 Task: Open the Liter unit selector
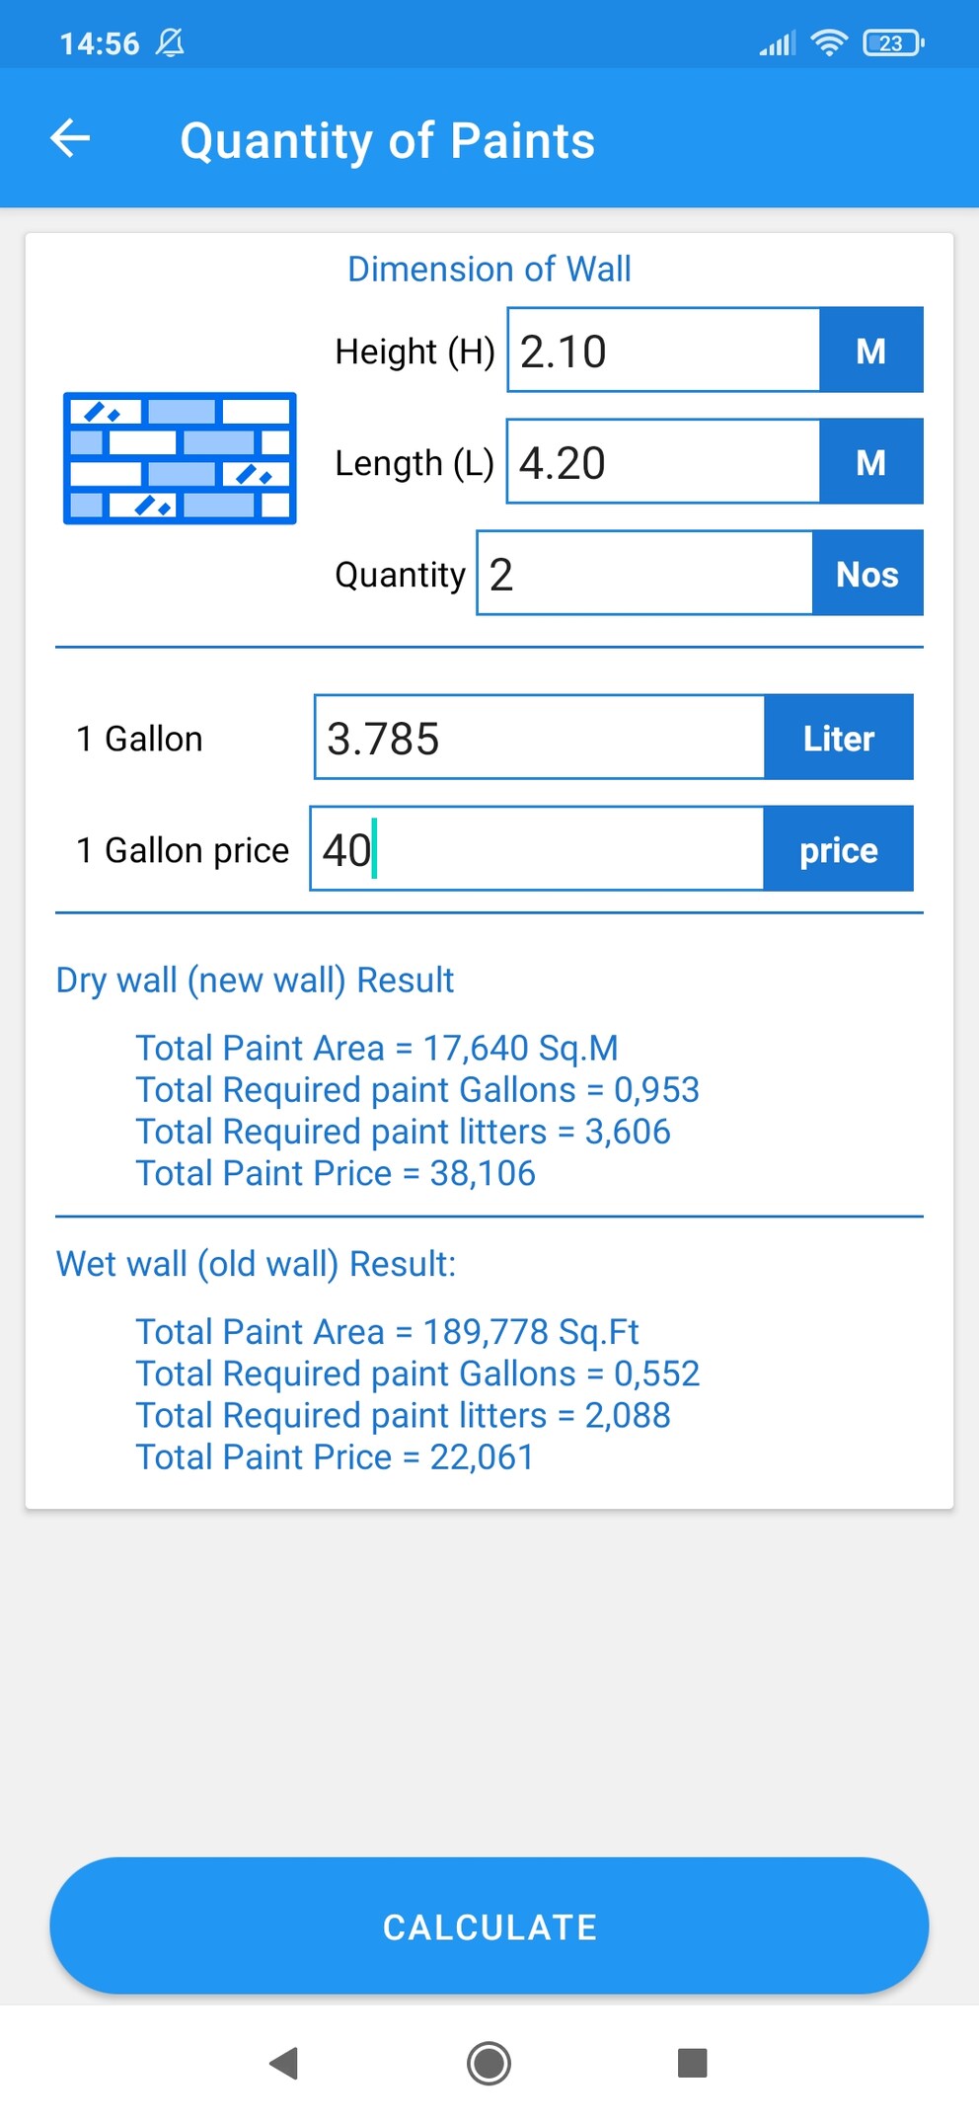coord(839,738)
